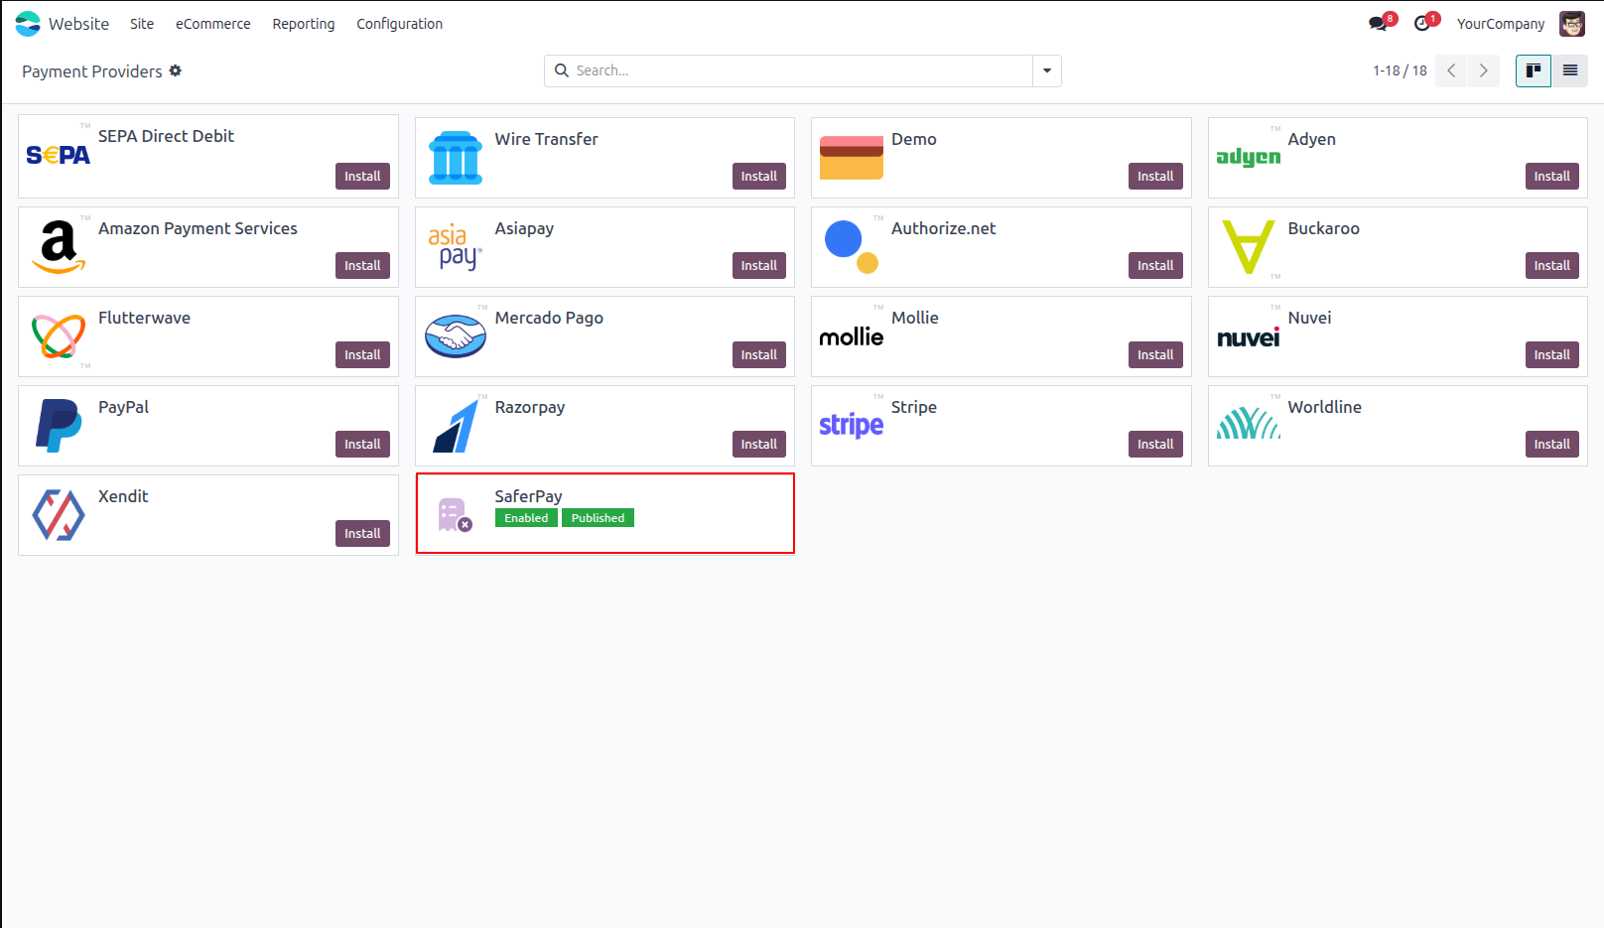Click the Amazon logo icon

(59, 246)
